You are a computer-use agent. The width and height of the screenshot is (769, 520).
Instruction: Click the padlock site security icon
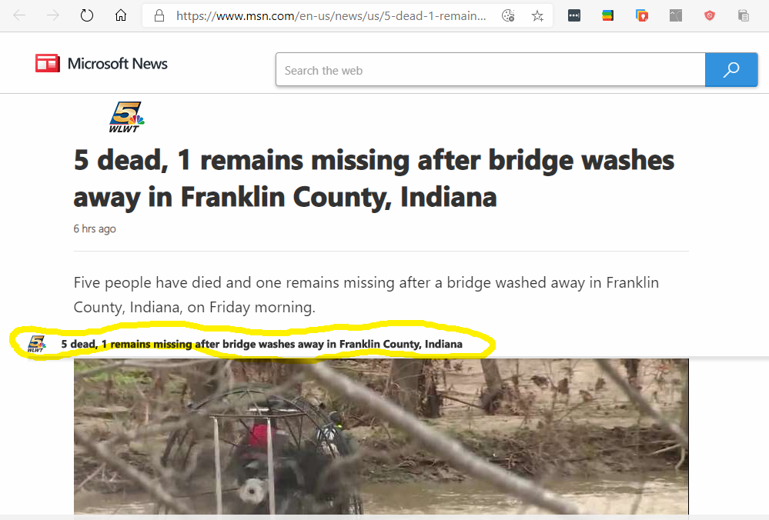click(159, 15)
